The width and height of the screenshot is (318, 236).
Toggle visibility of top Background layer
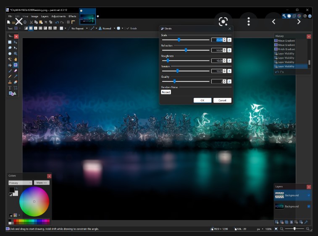[309, 195]
